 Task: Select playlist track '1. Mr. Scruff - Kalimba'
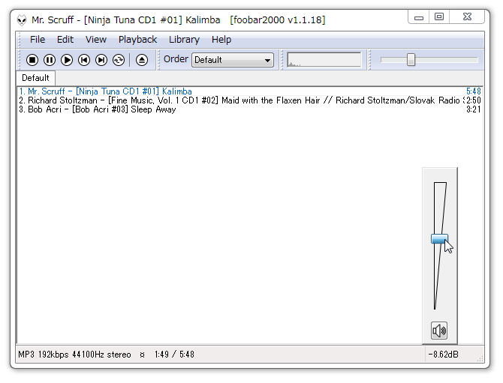249,91
